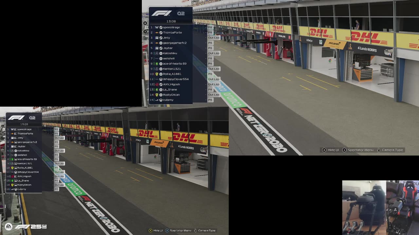Click Xbox icon beside WhippyClover554, upper view

pyautogui.click(x=161, y=79)
